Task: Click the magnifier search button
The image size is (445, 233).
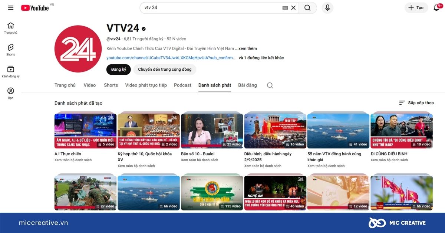Action: click(307, 8)
